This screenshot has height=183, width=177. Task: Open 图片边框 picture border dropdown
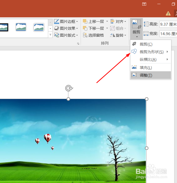66,21
